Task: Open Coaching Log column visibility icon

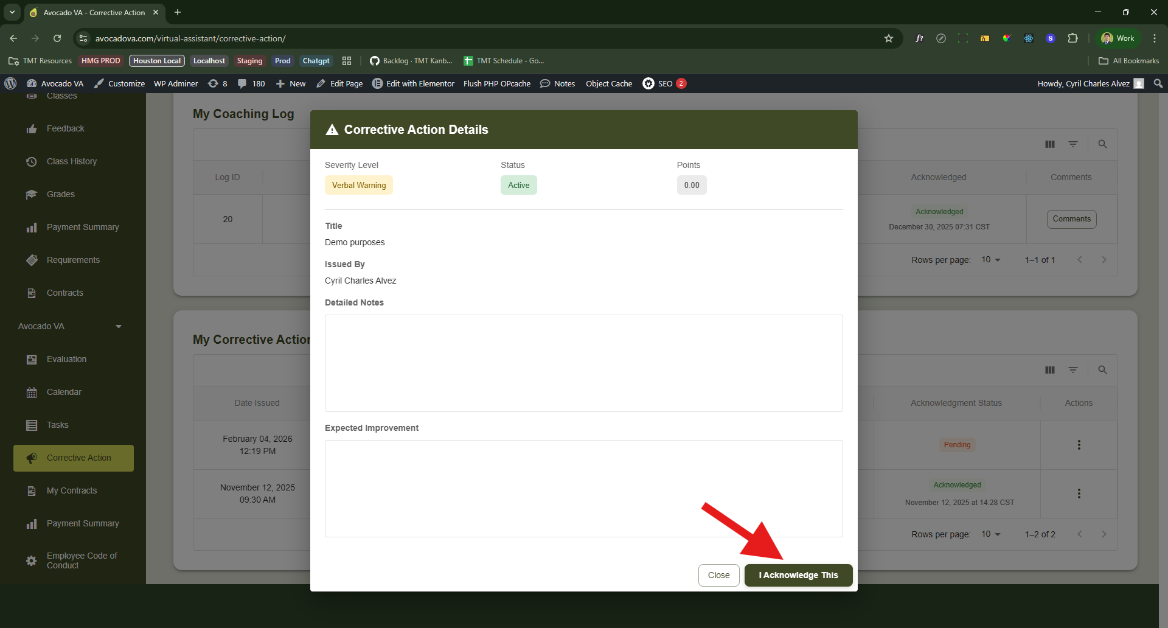Action: pos(1050,144)
